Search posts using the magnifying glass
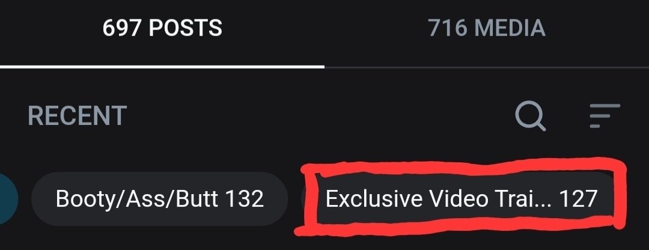Viewport: 649px width, 250px height. 530,117
